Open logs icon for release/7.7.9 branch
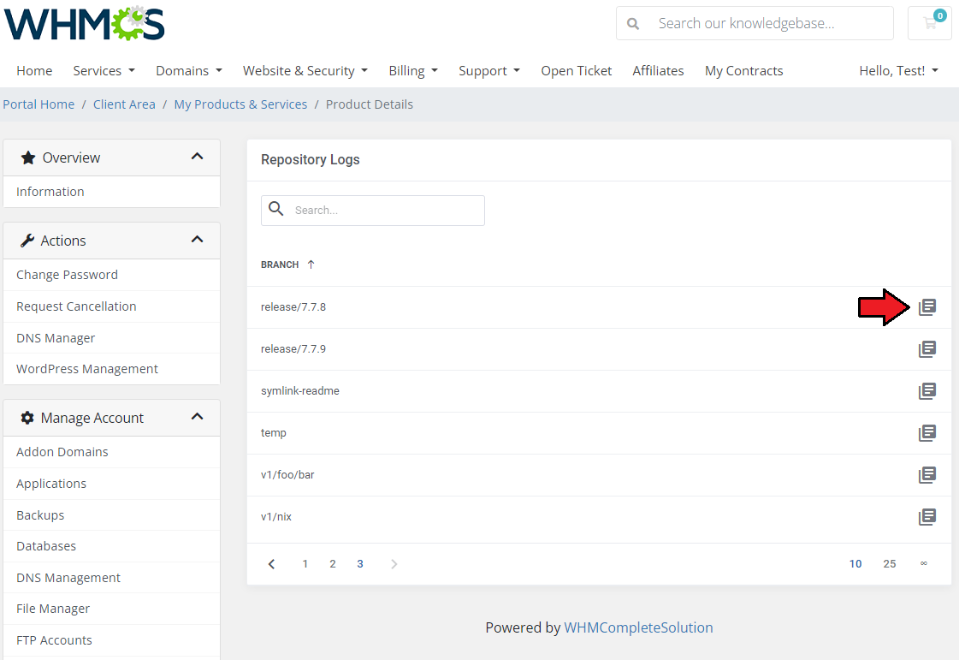Screen dimensions: 959x660 (x=927, y=349)
